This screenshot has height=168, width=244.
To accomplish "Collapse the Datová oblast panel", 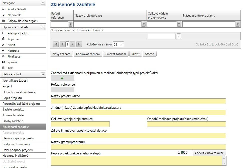I will [43, 74].
